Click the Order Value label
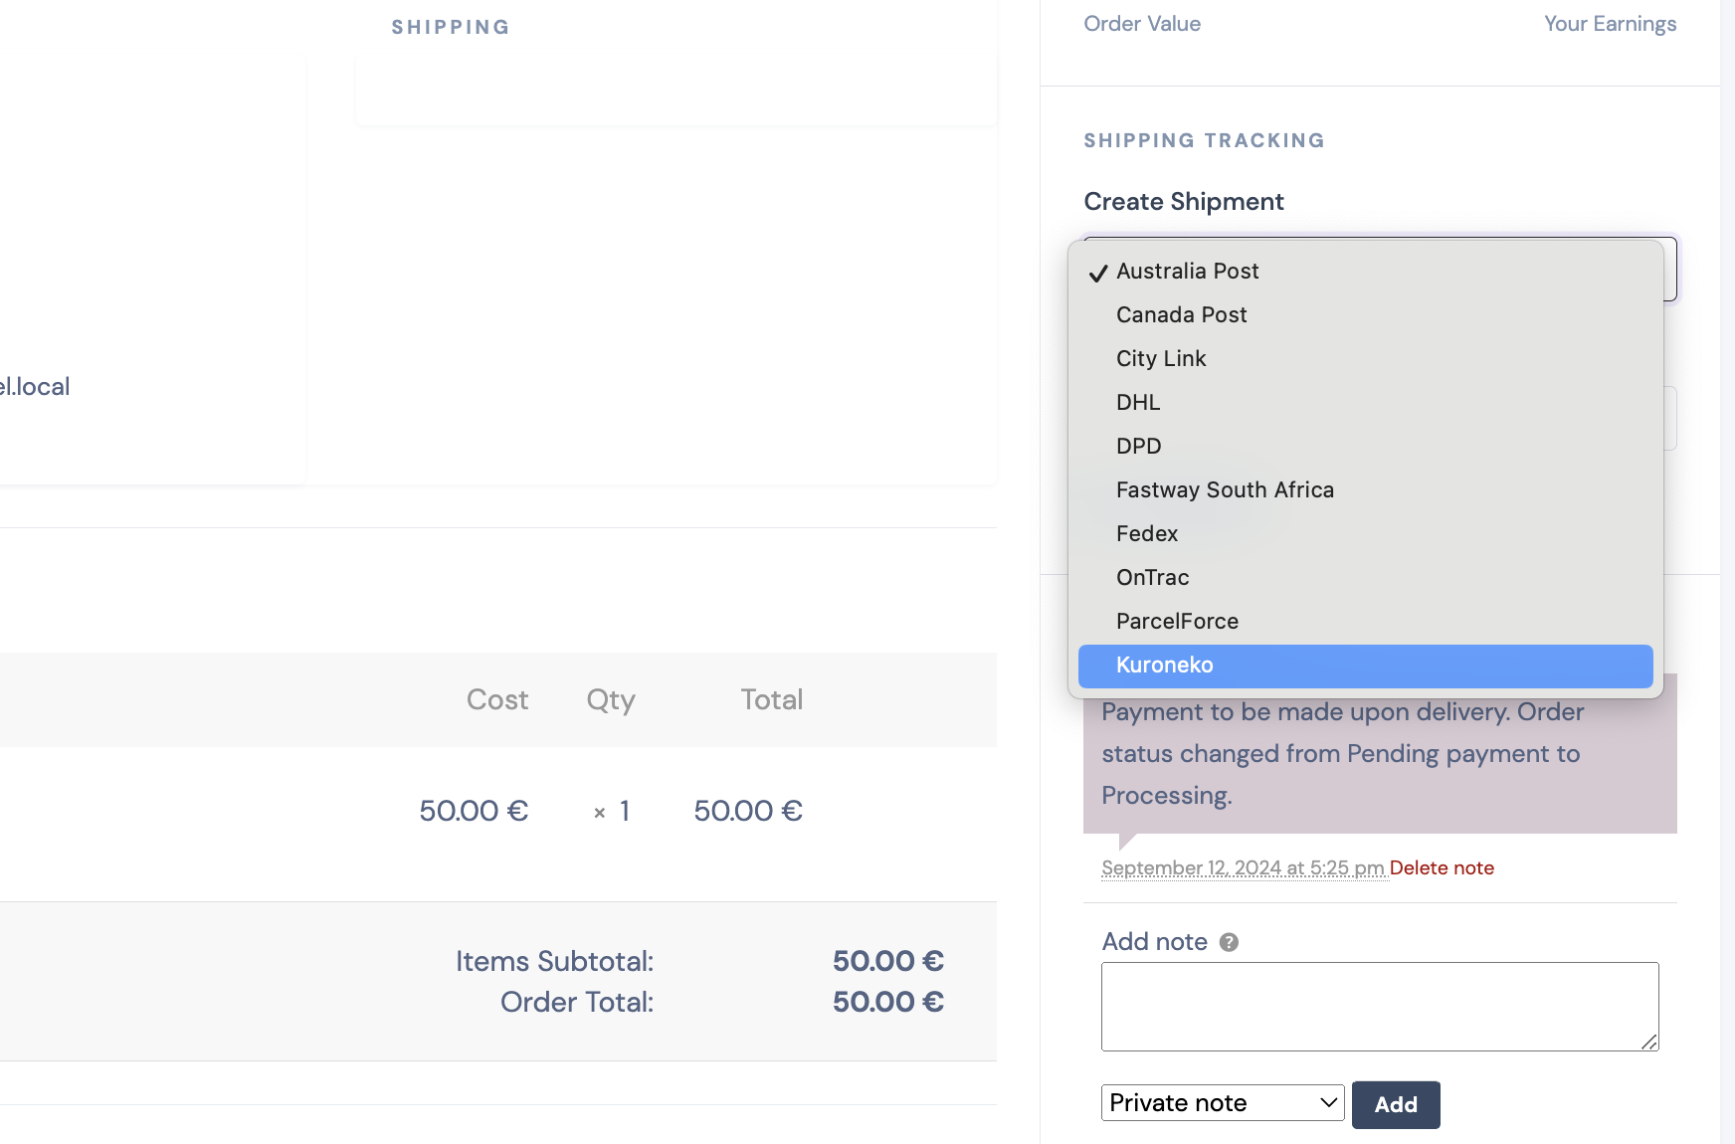1735x1144 pixels. pyautogui.click(x=1142, y=24)
